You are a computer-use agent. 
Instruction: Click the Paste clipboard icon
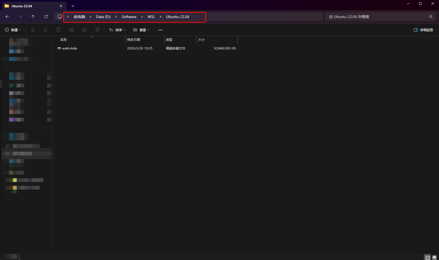59,30
